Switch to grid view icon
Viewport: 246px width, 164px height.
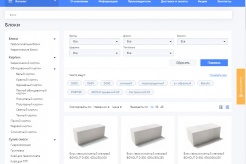pyautogui.click(x=227, y=107)
